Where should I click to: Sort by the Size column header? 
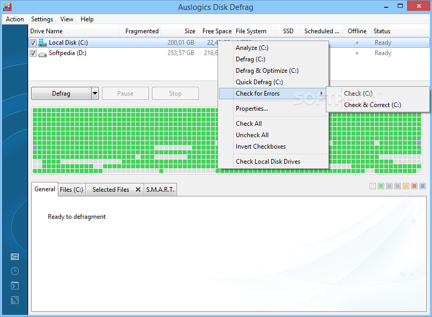179,31
